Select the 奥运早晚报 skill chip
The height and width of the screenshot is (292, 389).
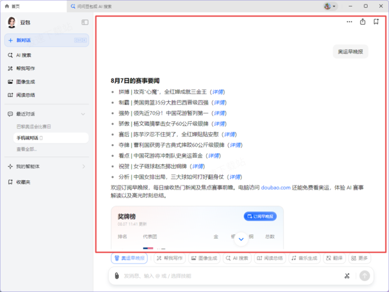click(129, 258)
